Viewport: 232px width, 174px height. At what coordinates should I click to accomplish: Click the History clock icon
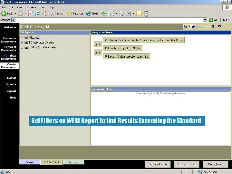(104, 14)
